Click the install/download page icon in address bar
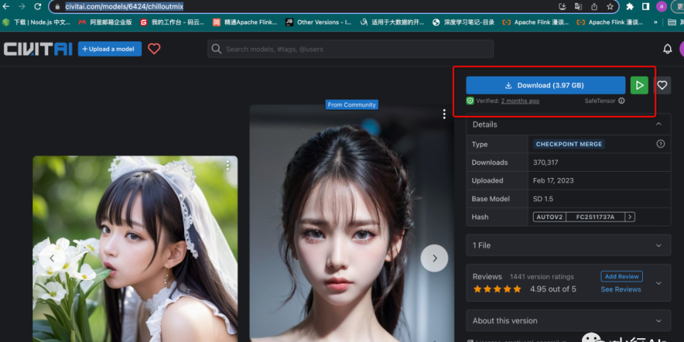 562,6
